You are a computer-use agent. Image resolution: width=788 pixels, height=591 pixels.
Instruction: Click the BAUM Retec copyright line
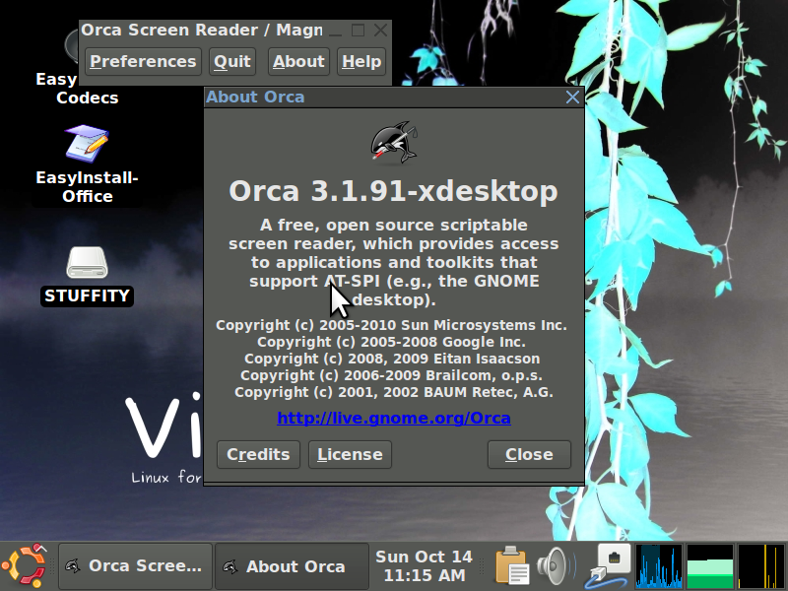pyautogui.click(x=393, y=392)
